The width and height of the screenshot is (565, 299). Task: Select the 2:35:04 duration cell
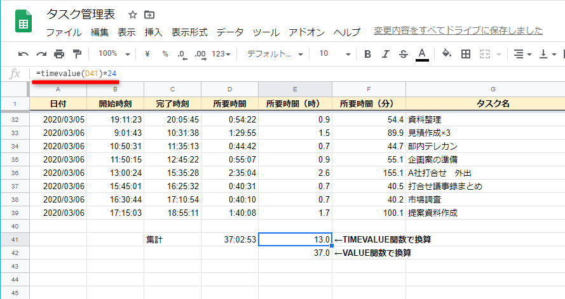pos(230,173)
